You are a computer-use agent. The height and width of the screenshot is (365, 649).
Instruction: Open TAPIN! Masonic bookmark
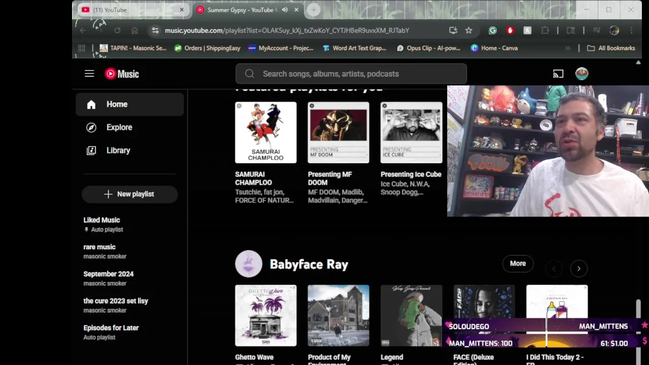coord(133,48)
